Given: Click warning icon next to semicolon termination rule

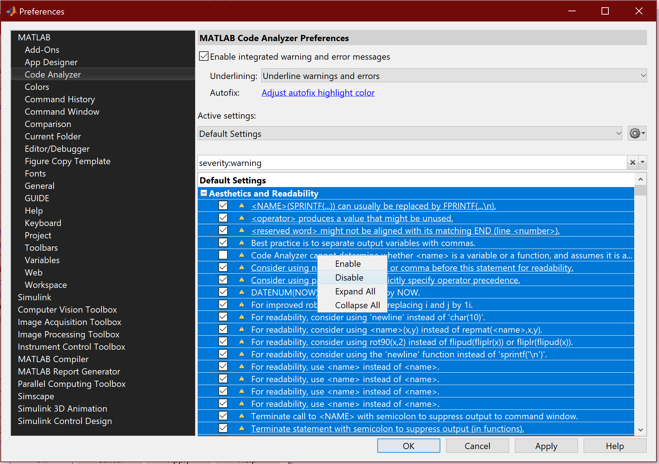Looking at the screenshot, I should point(242,416).
